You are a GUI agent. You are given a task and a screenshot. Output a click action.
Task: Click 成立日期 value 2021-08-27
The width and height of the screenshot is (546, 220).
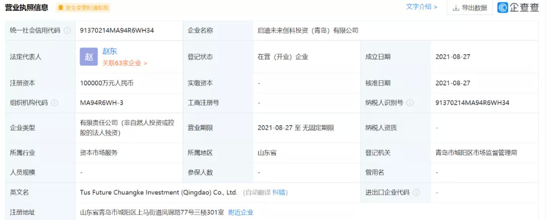coord(452,57)
